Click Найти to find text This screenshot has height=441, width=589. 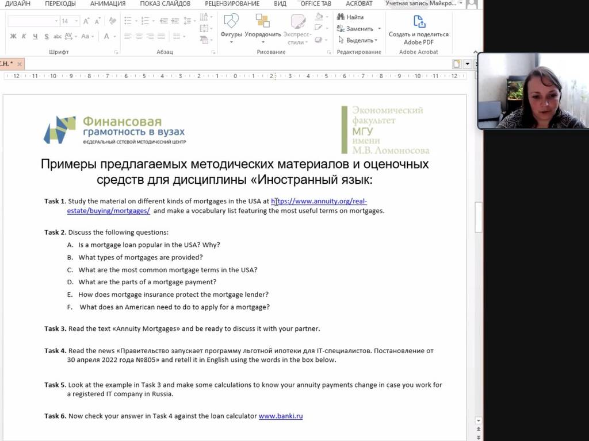point(350,17)
